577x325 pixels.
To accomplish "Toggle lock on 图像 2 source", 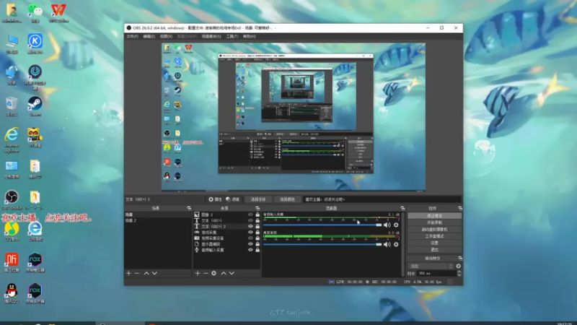I will coord(257,214).
